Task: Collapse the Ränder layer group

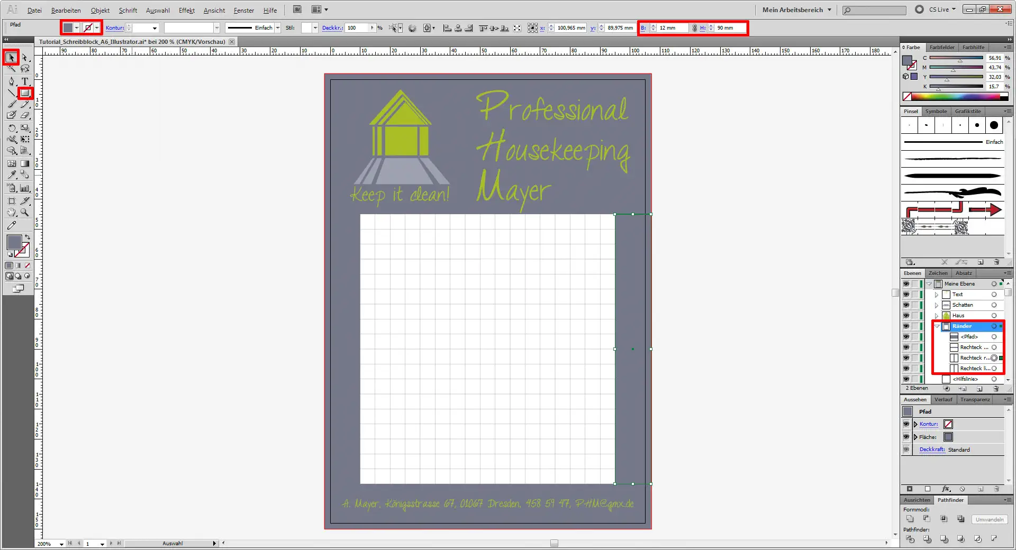Action: point(937,326)
